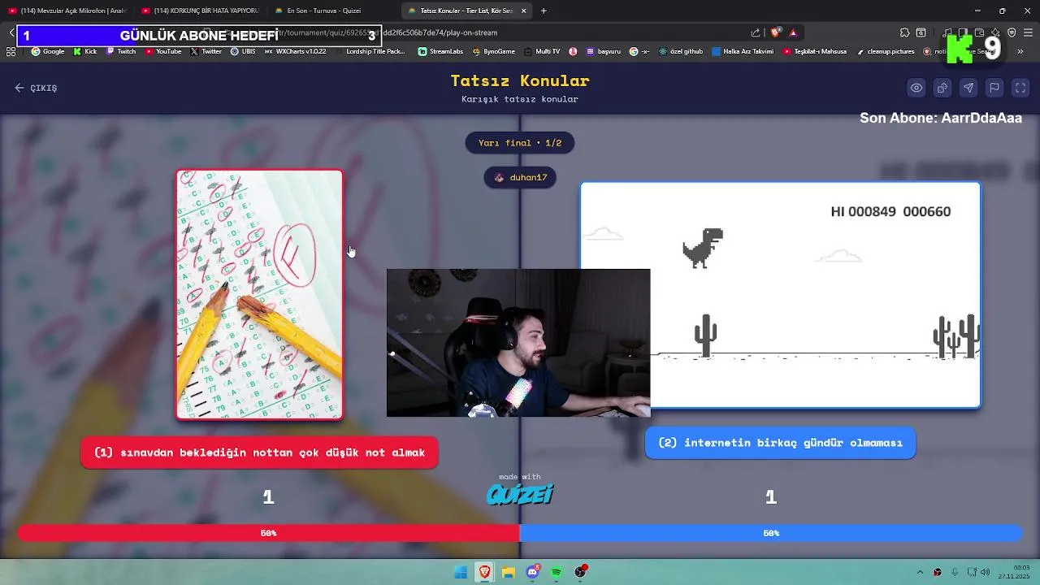Image resolution: width=1040 pixels, height=585 pixels.
Task: Open the Lordship Title Pack bookmark
Action: tap(370, 51)
